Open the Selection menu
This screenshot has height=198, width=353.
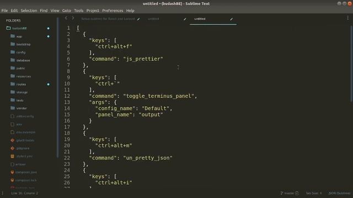tap(29, 10)
